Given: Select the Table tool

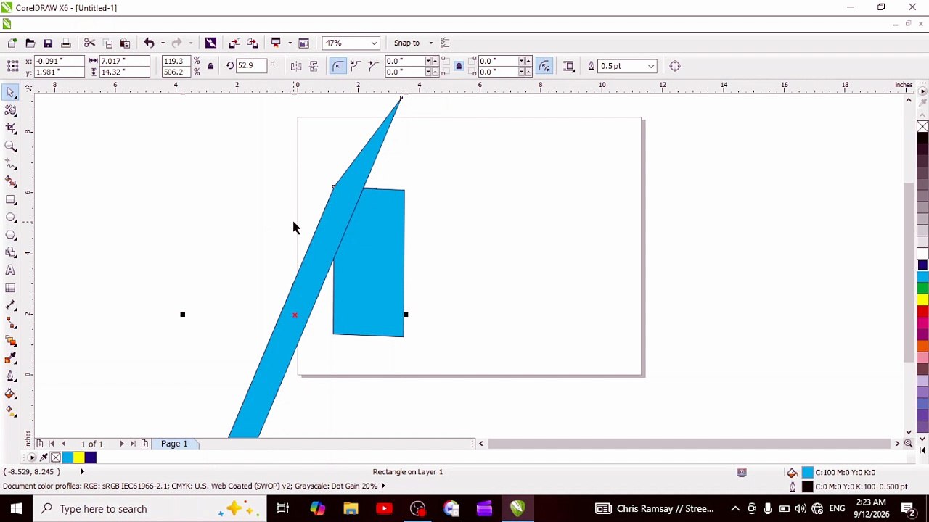Looking at the screenshot, I should 11,288.
